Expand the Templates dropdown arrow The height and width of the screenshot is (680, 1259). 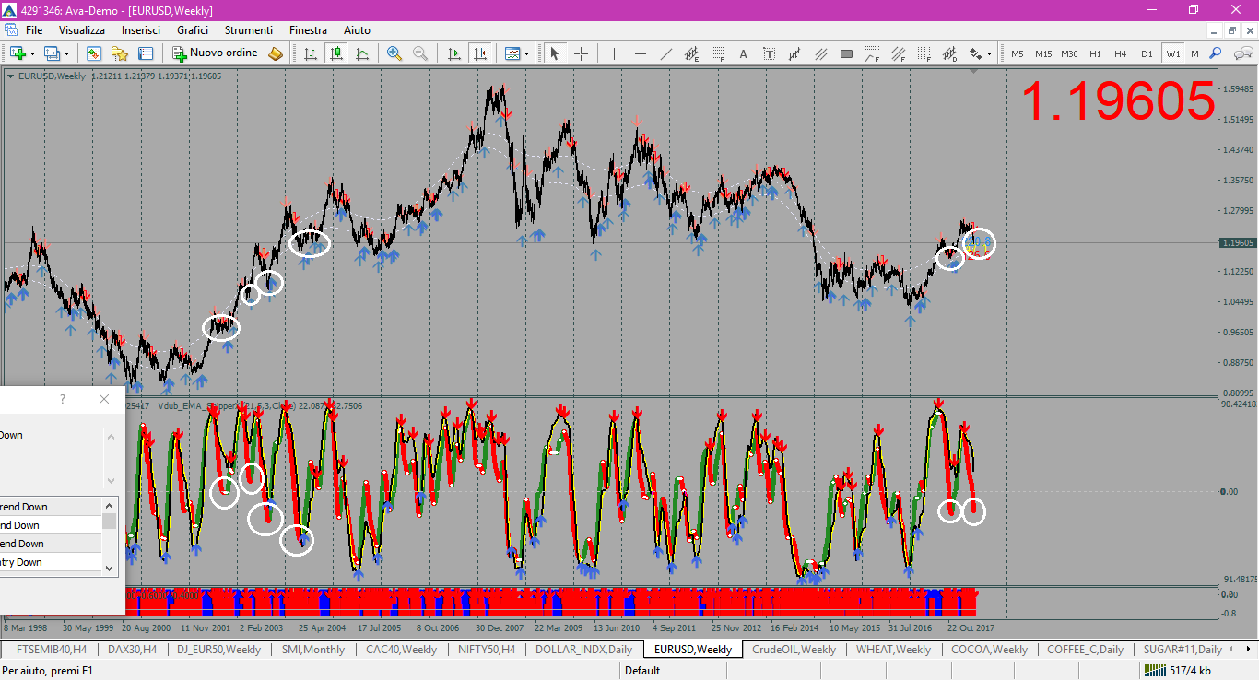point(526,53)
